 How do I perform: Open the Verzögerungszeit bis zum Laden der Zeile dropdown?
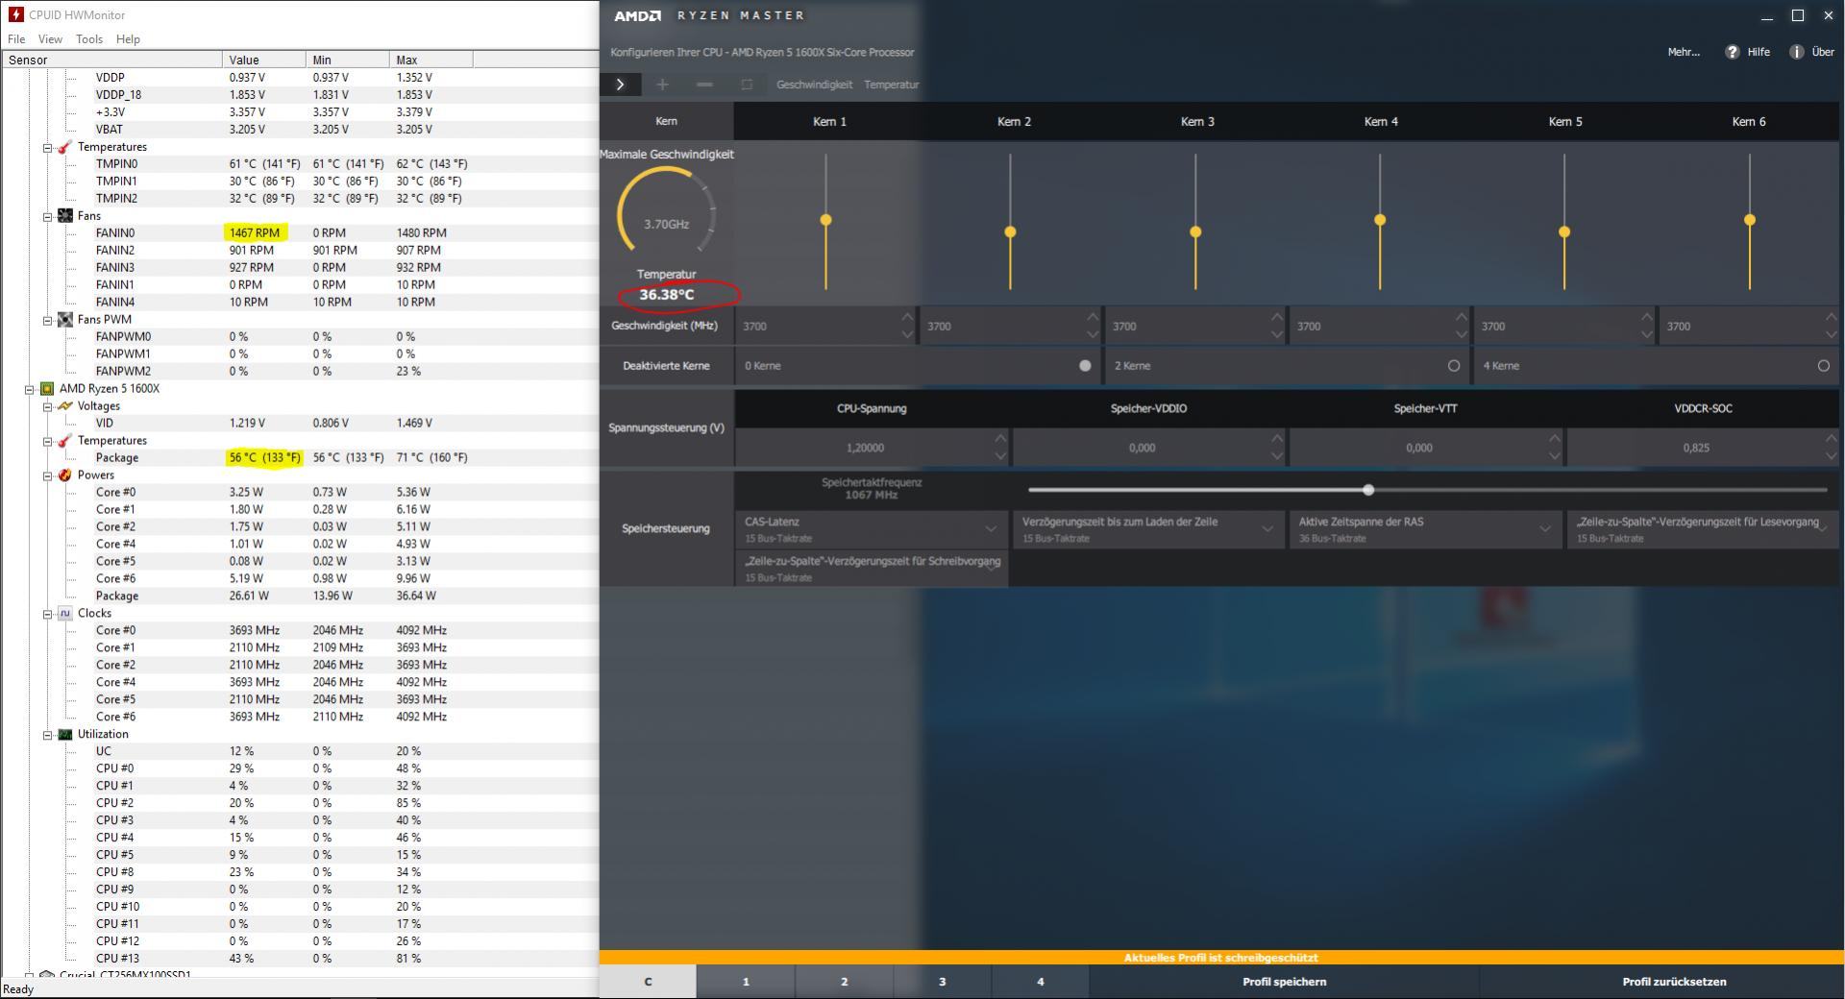tap(1148, 529)
